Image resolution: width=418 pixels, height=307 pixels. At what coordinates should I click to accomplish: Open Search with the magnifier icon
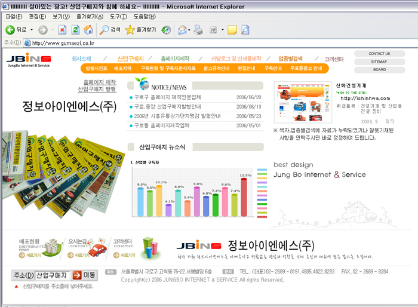coord(109,30)
